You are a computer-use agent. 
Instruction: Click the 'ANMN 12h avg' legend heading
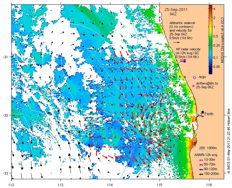206,155
